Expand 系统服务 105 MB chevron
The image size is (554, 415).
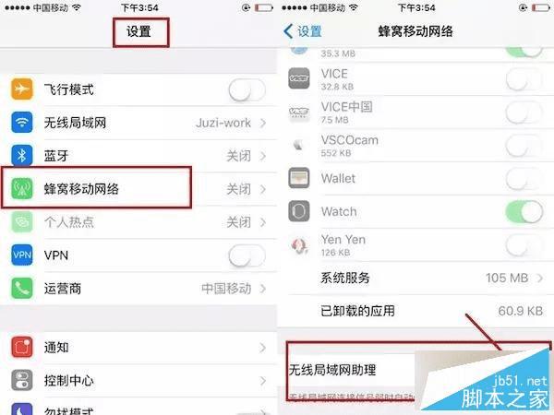(540, 279)
